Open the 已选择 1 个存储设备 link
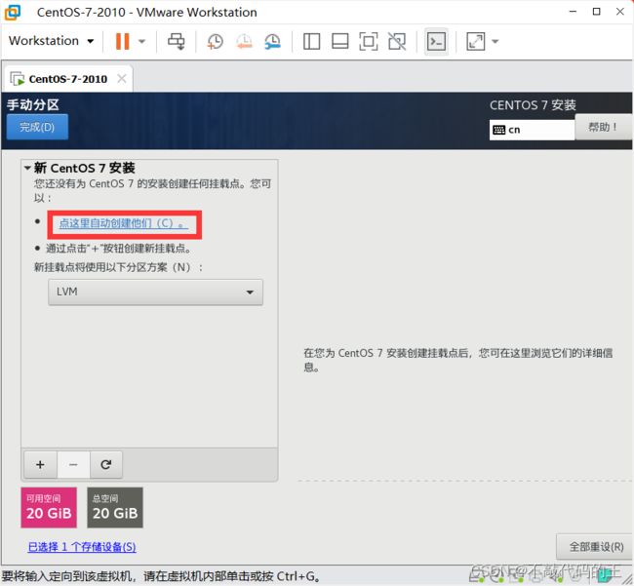 [x=82, y=547]
